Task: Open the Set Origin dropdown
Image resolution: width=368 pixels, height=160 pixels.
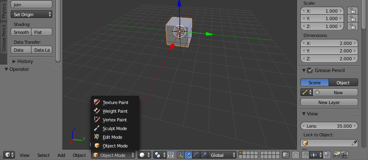Action: point(31,15)
